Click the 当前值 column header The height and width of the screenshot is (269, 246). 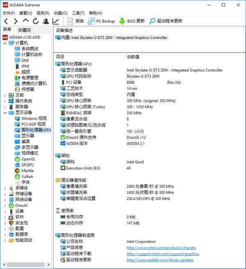tap(133, 57)
